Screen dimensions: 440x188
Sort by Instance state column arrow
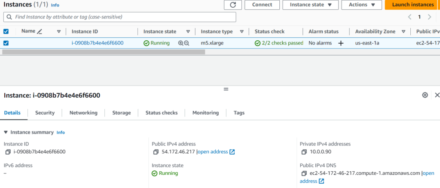click(x=188, y=32)
